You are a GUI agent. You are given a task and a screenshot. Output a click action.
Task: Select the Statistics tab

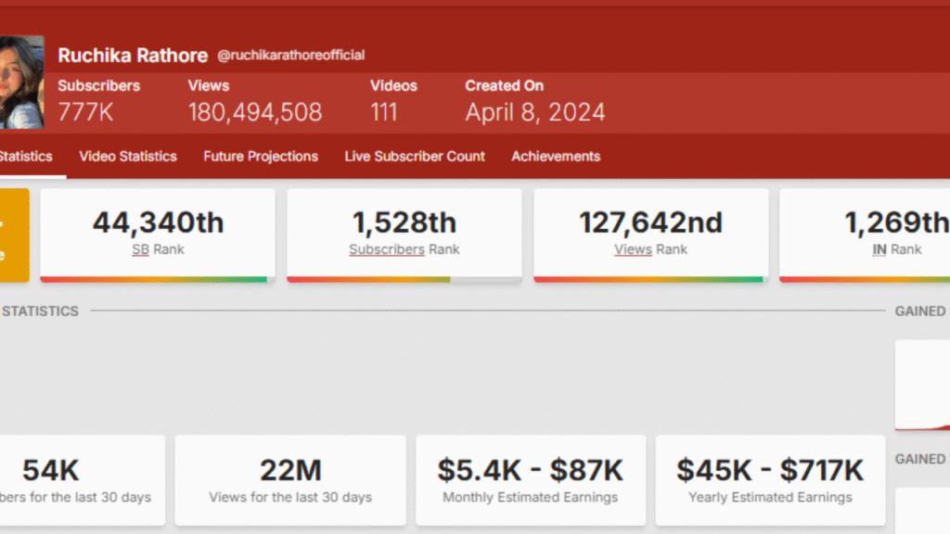click(x=26, y=156)
